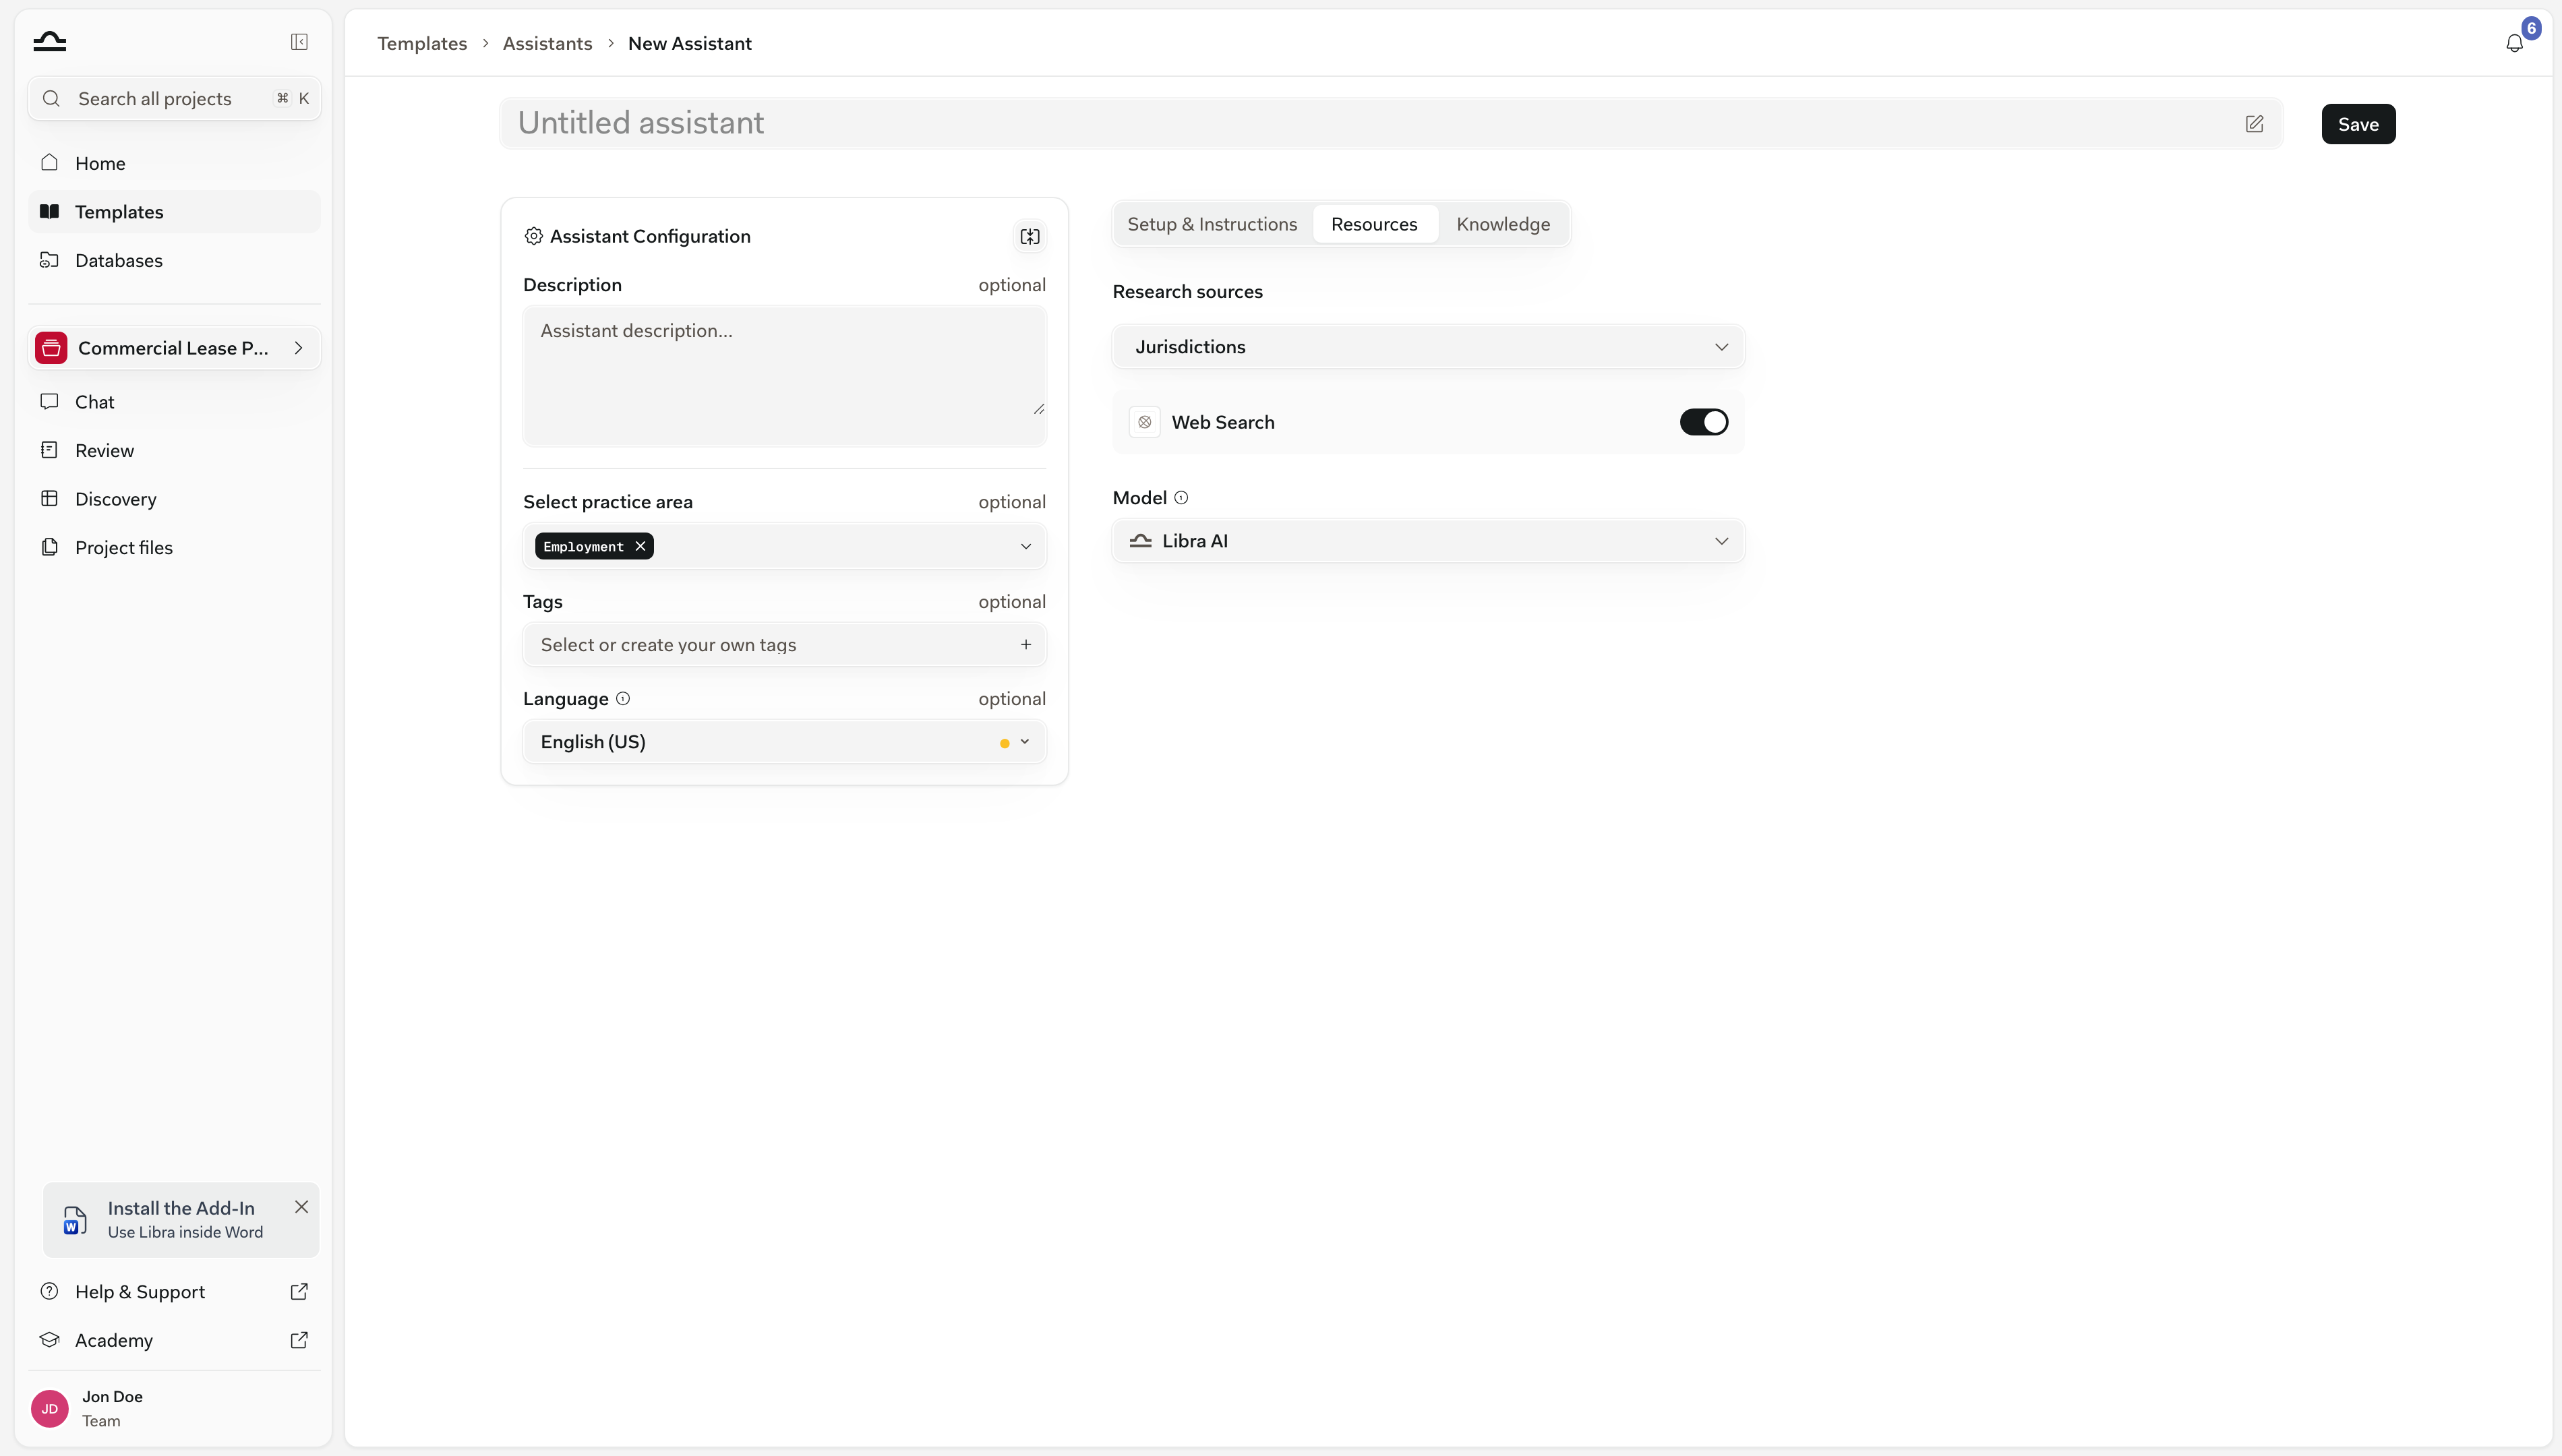Open the Jon Doe account menu
Viewport: 2562px width, 1456px height.
pos(174,1408)
